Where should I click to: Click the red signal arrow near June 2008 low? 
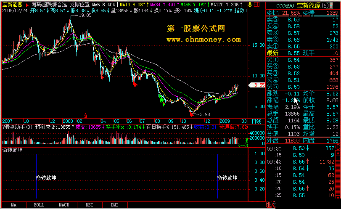(135, 85)
